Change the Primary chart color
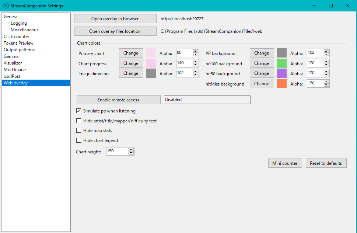Screen dimensions: 357x233 tap(131, 53)
